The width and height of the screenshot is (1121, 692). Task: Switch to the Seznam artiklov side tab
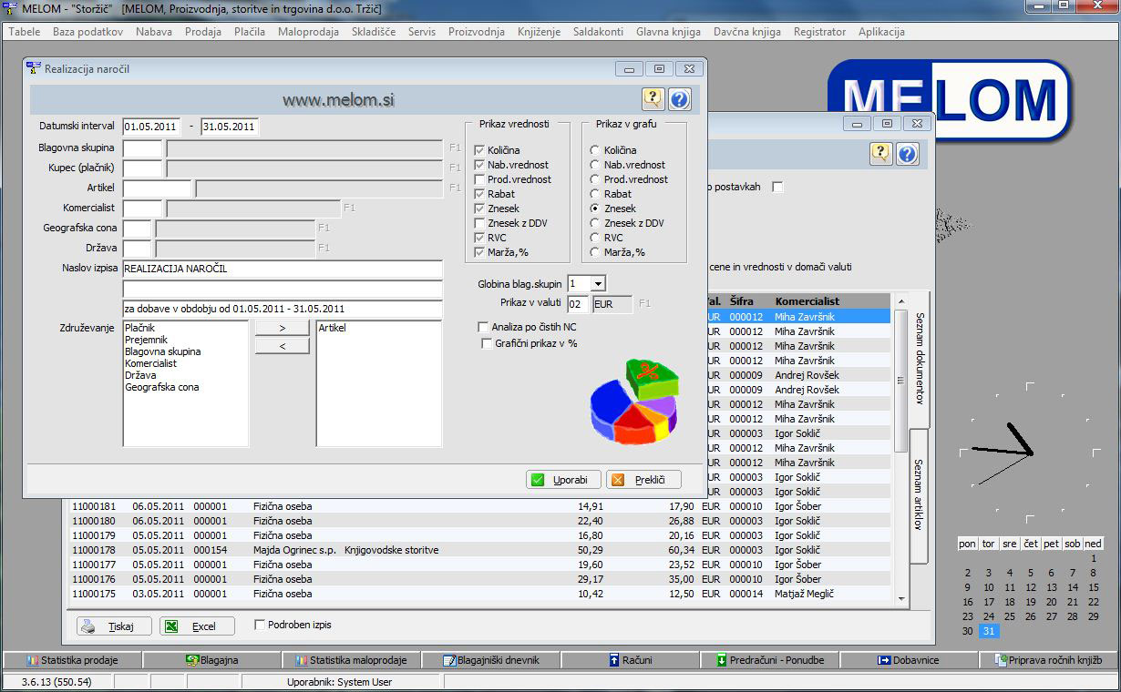[x=918, y=494]
